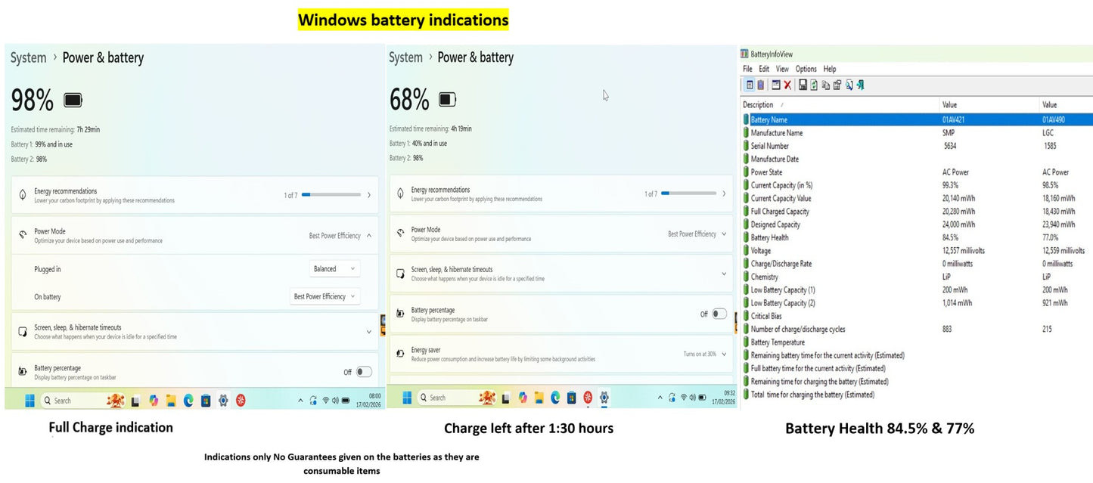
Task: Click the Refresh icon in BatteryInfoView toolbar
Action: tap(814, 85)
